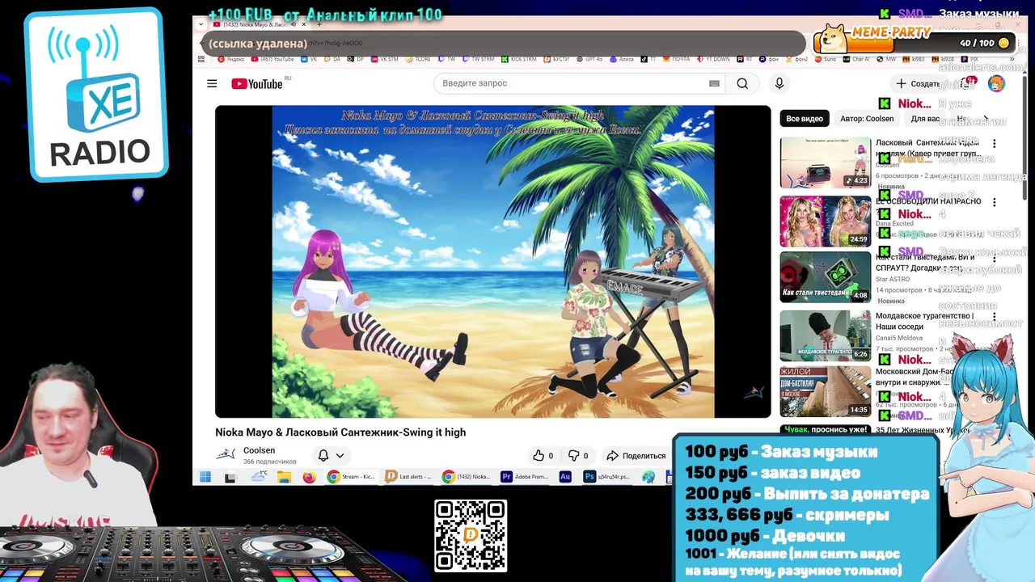Select the 'Все видео' filter chip

(805, 118)
